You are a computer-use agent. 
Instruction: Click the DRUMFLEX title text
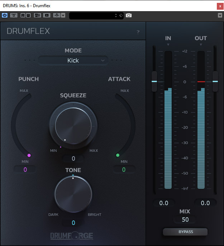pyautogui.click(x=28, y=31)
